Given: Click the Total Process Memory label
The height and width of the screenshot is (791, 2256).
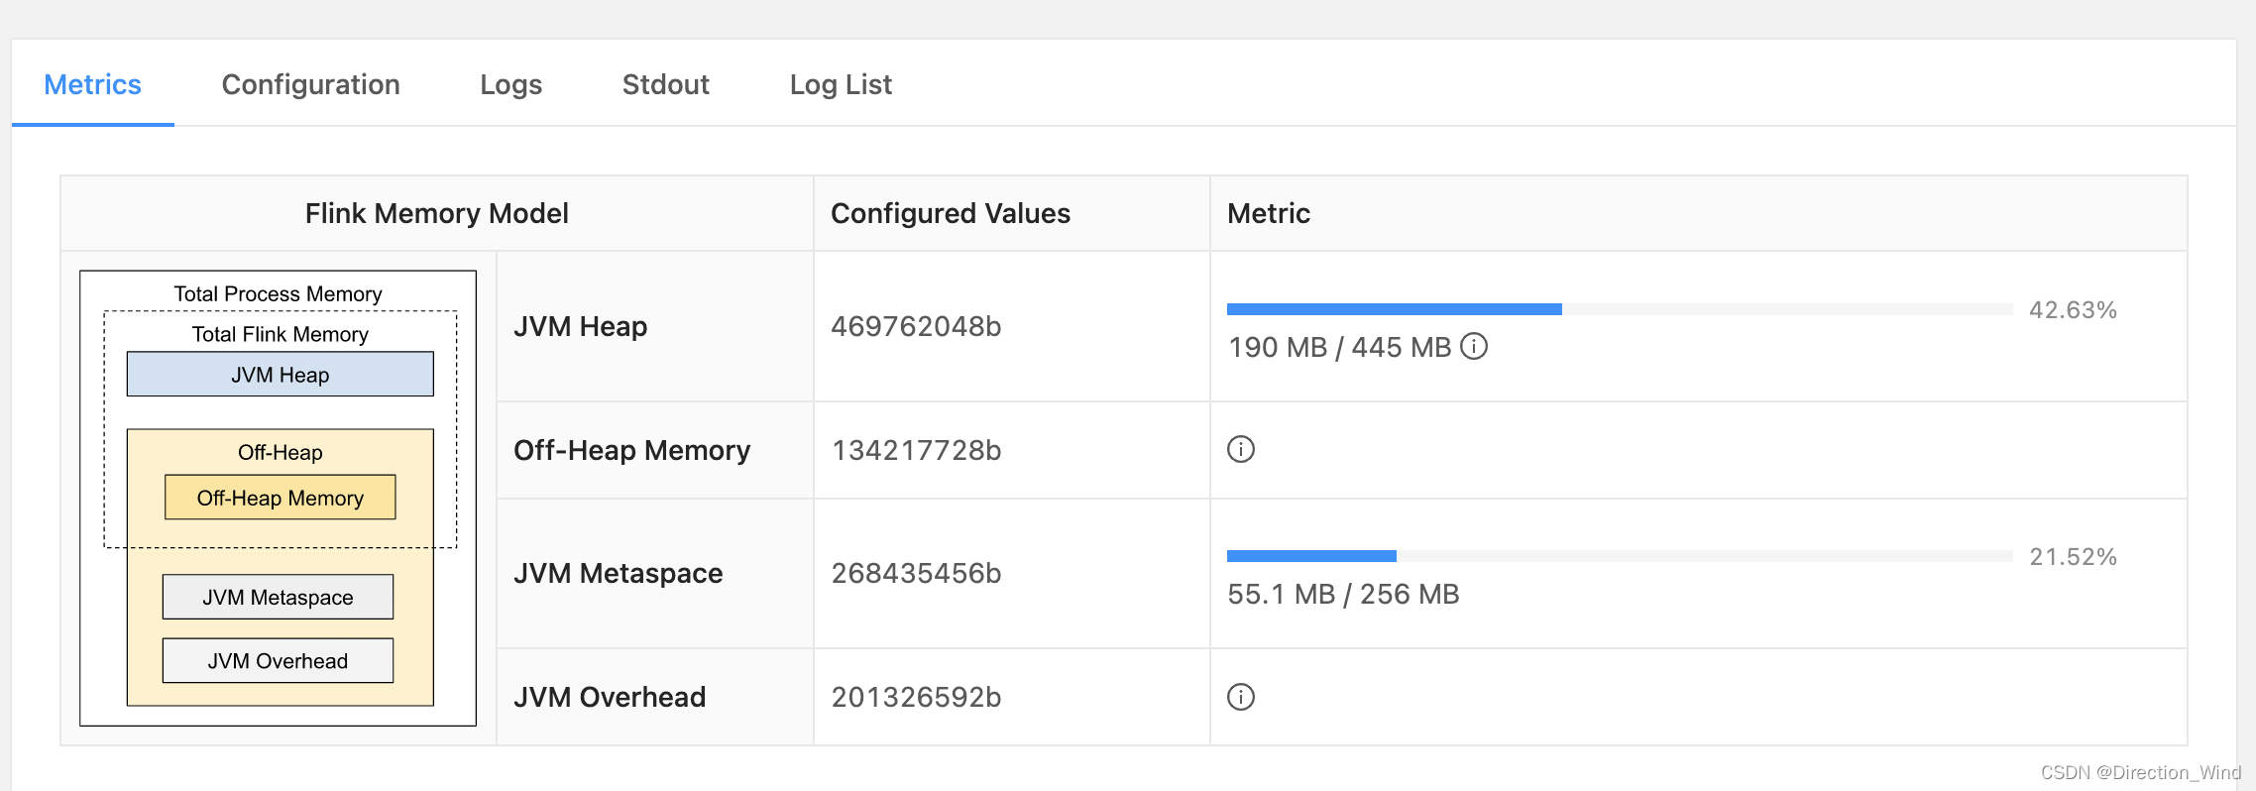Looking at the screenshot, I should tap(278, 293).
